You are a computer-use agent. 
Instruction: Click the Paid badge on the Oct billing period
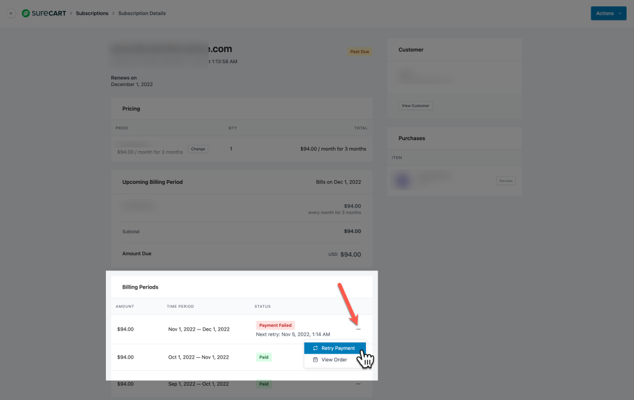click(264, 357)
